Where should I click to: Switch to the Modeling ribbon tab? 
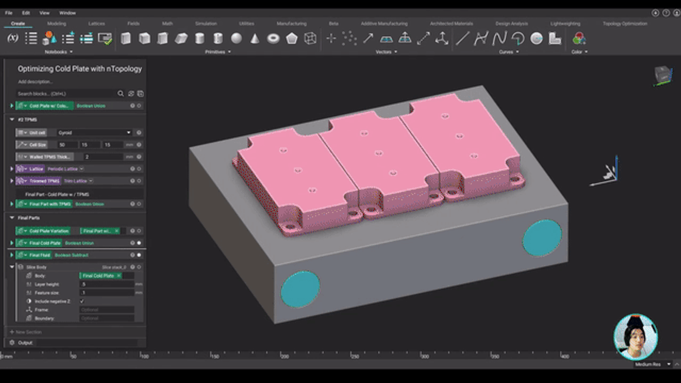point(57,24)
